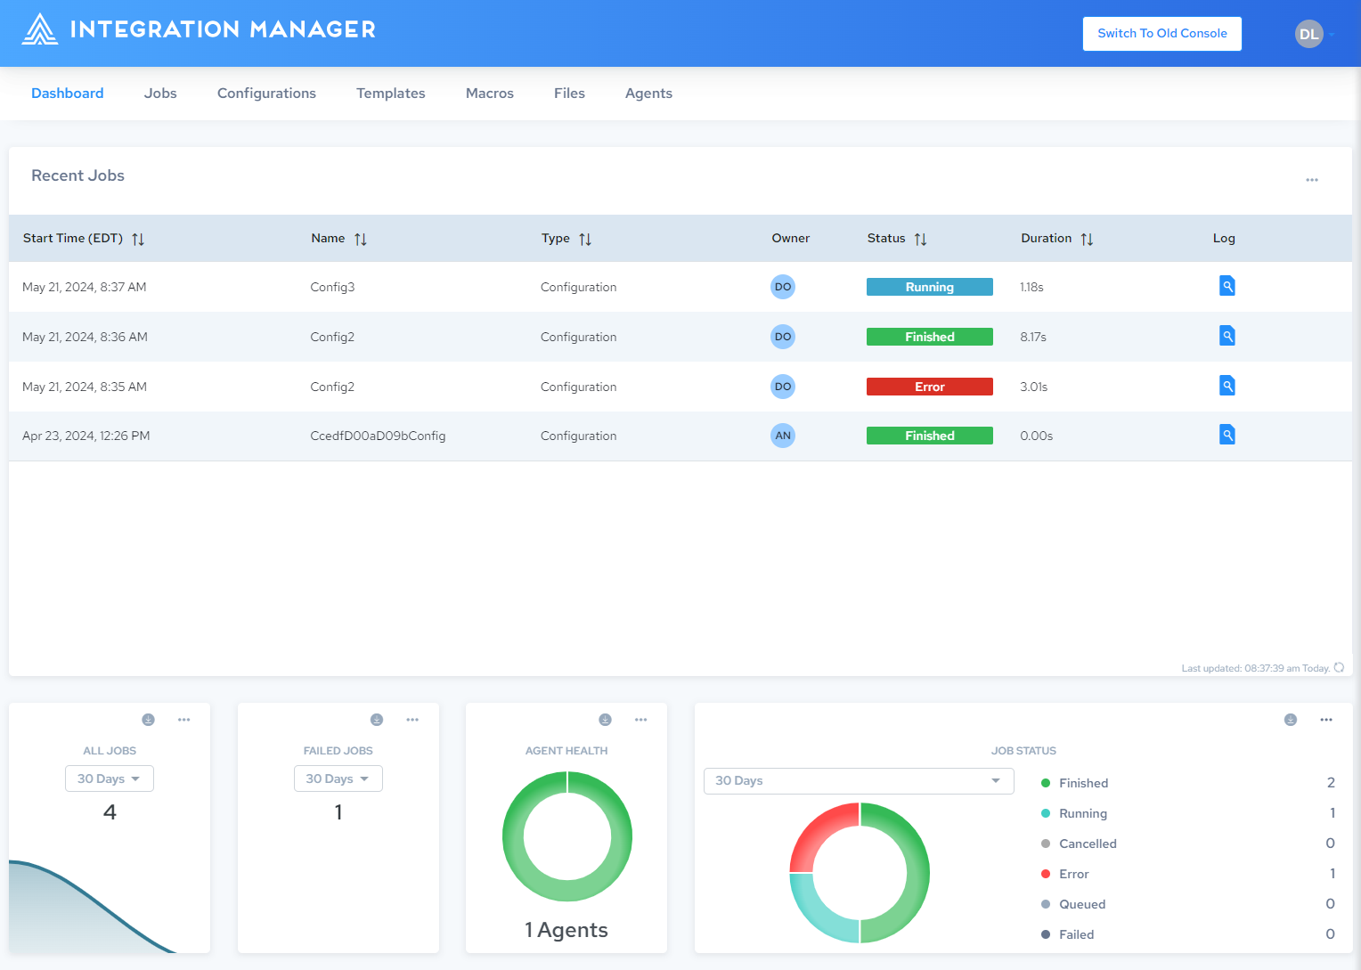
Task: Click Switch To Old Console button
Action: (x=1162, y=34)
